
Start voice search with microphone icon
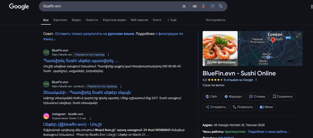(203, 6)
